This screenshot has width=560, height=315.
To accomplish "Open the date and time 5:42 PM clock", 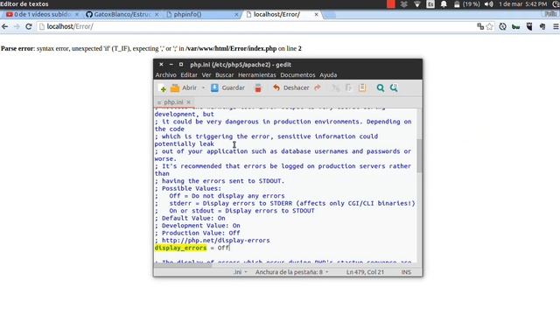I will tap(523, 4).
